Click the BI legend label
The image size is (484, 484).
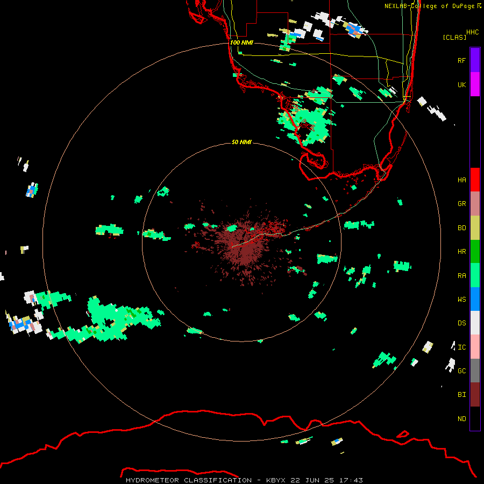point(461,395)
